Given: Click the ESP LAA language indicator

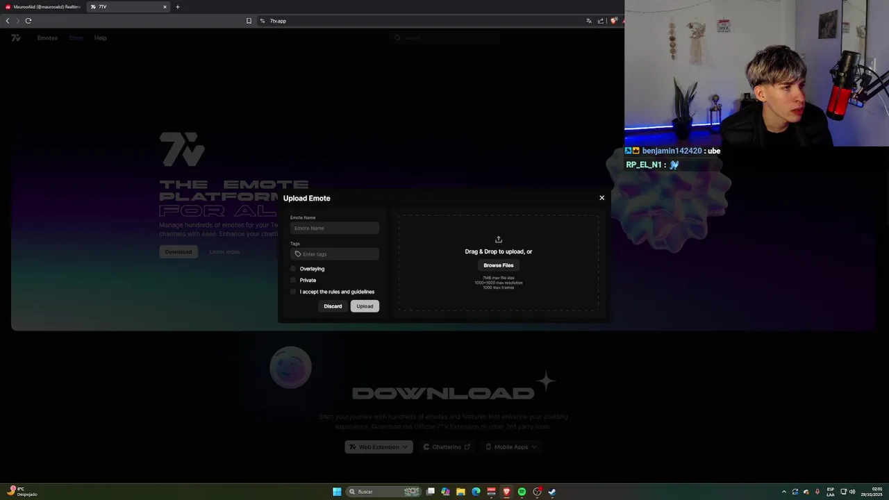Looking at the screenshot, I should tap(831, 492).
